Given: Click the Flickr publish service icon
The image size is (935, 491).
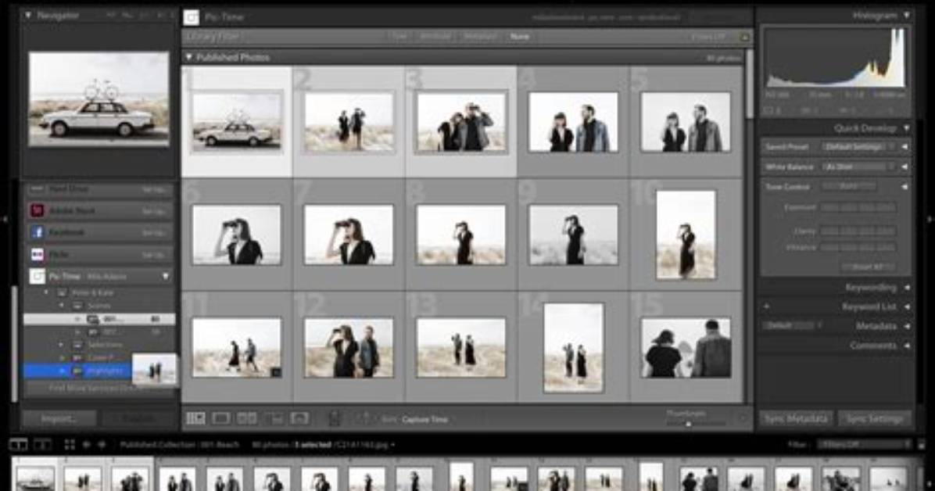Looking at the screenshot, I should click(37, 255).
